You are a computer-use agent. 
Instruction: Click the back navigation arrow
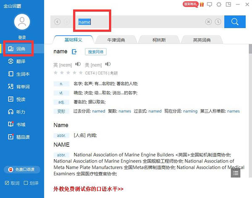click(58, 21)
